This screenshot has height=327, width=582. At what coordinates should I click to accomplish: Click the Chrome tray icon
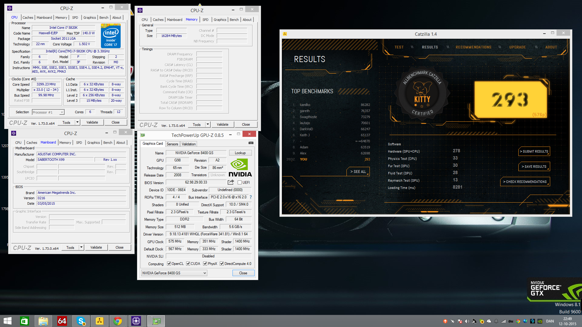coord(518,321)
